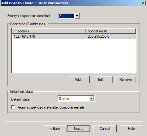Viewport: 147px width, 136px height.
Task: Go to previous step with Back button
Action: click(55, 129)
